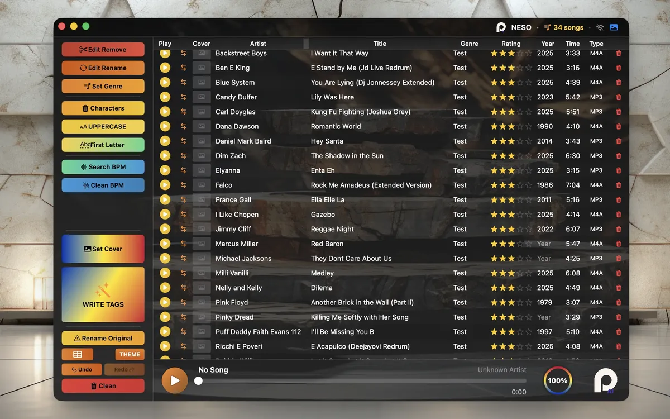Click the offline wifi icon in the header
This screenshot has height=419, width=670.
(x=600, y=26)
